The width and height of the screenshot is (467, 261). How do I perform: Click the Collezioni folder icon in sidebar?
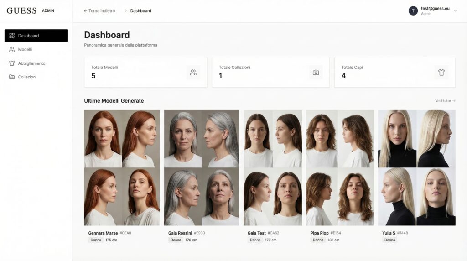[x=12, y=77]
